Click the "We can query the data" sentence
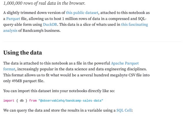 58,110
